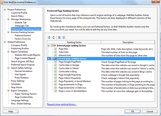The image size is (161, 116).
Task: Sort by the Ranking Factor column header
Action: (74, 42)
